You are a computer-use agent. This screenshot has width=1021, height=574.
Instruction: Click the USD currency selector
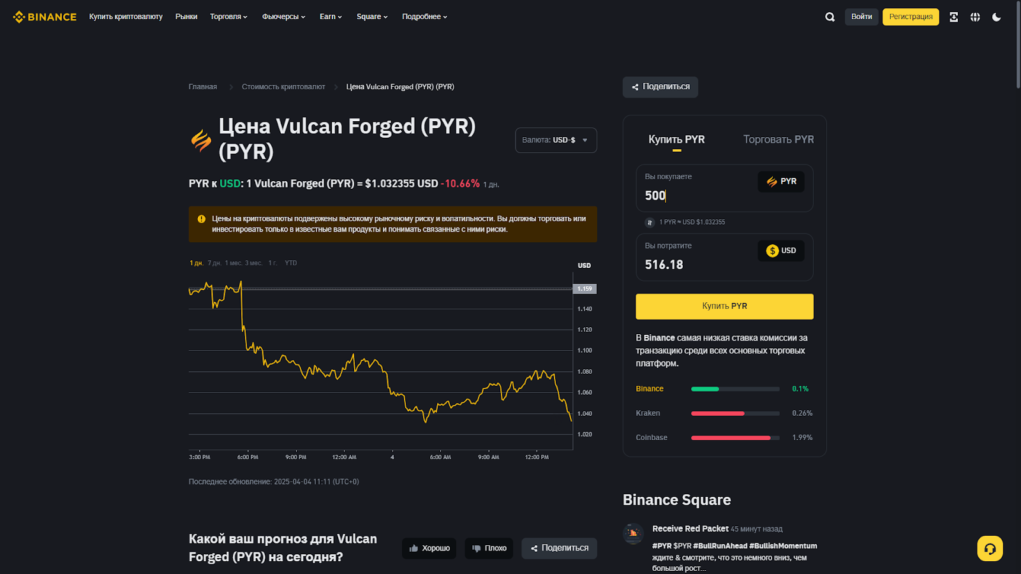click(x=781, y=251)
